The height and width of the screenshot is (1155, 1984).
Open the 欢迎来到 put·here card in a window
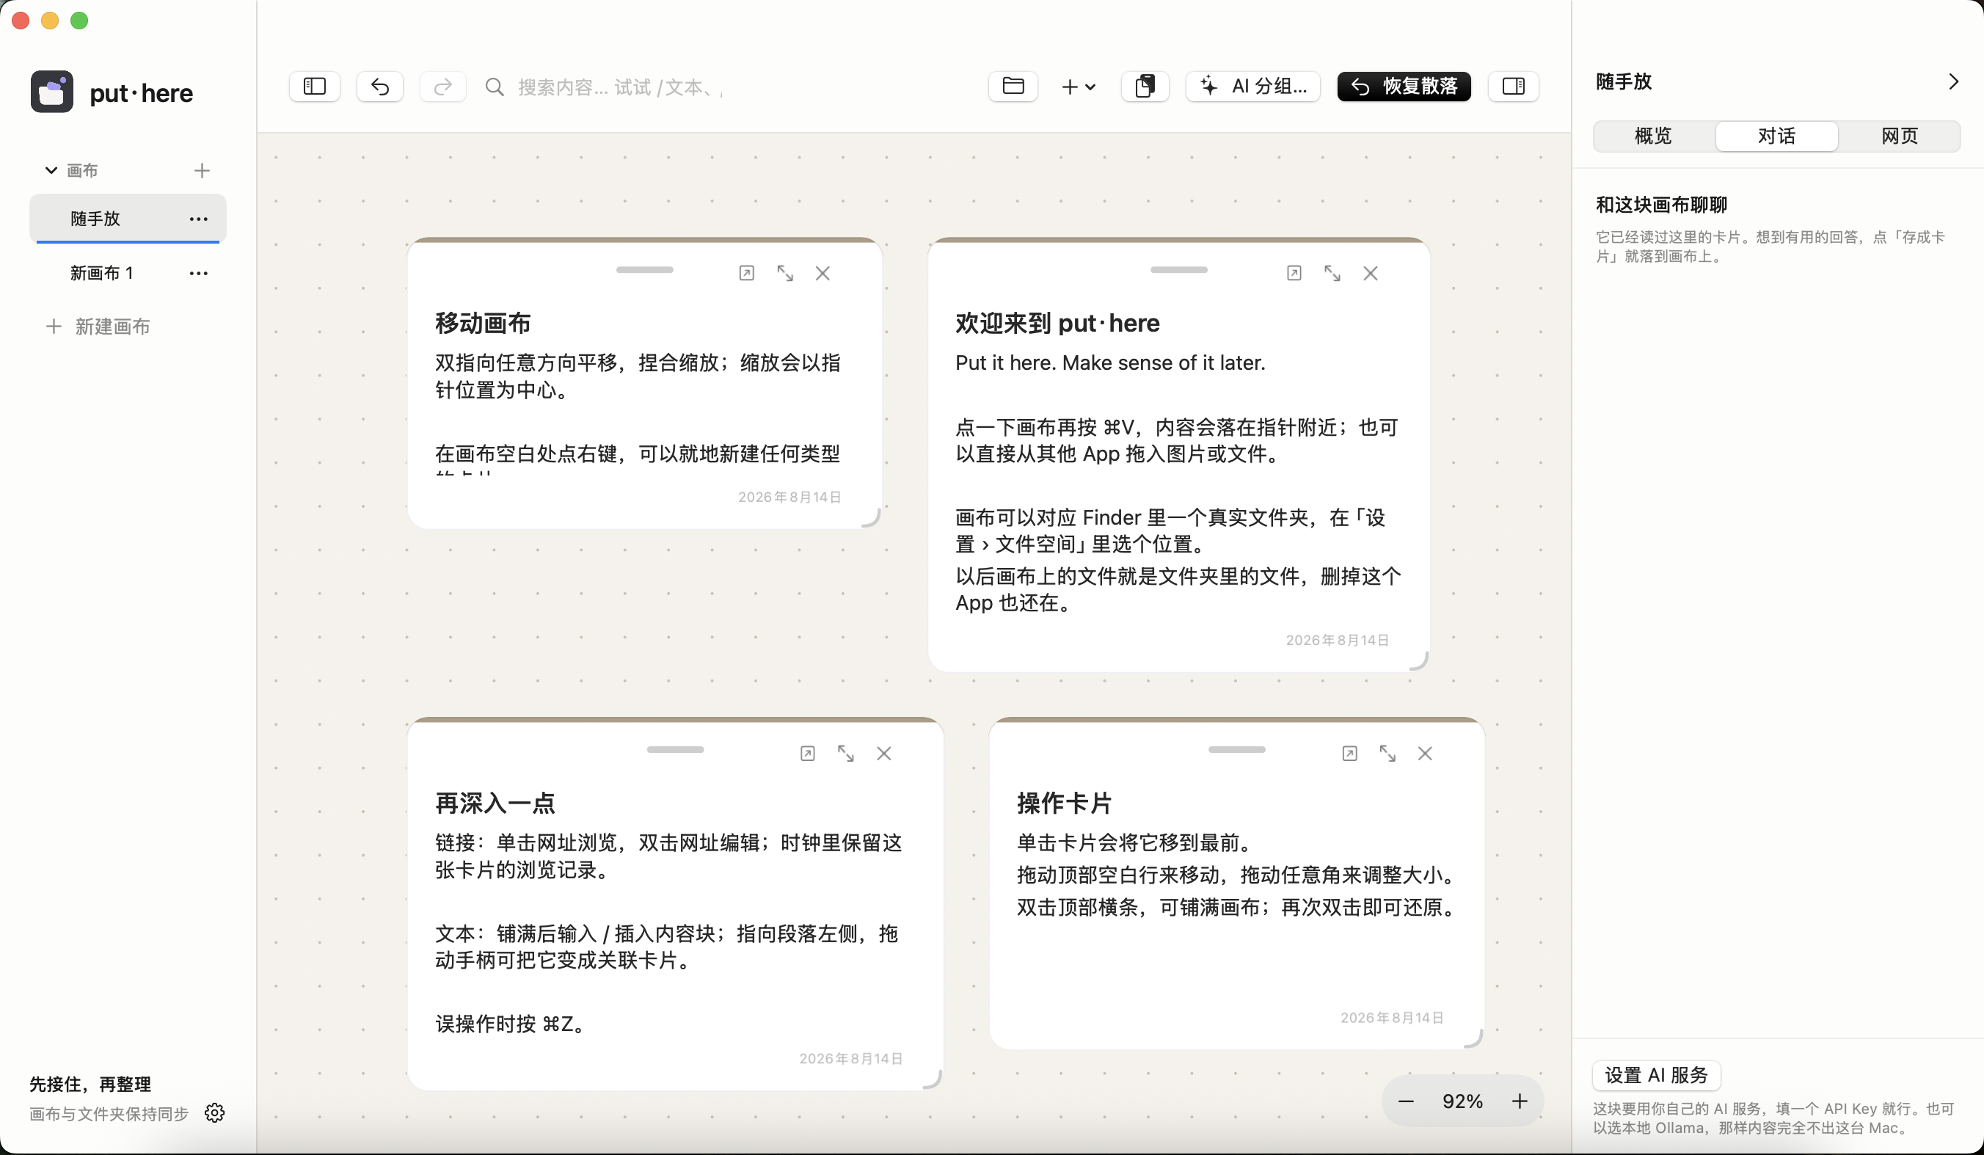1294,273
